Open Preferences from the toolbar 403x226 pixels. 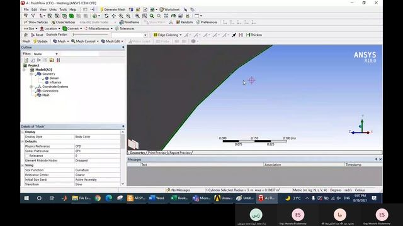[x=207, y=23]
